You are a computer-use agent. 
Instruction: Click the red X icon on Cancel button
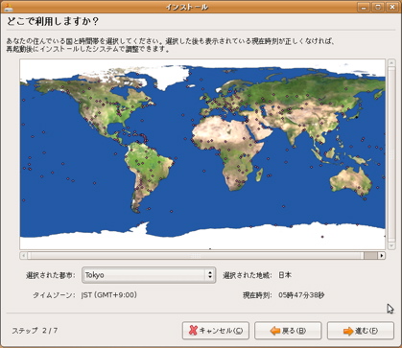(193, 331)
